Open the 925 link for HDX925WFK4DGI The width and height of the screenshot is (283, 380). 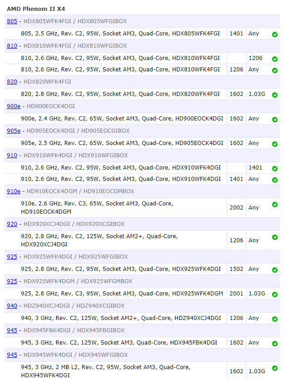point(12,257)
